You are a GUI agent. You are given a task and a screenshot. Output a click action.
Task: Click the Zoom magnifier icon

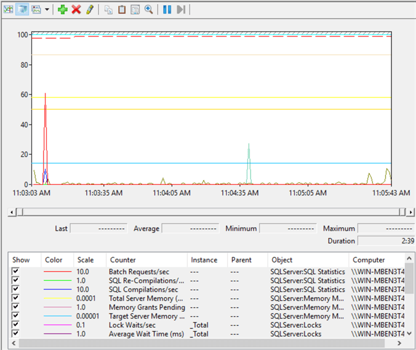pyautogui.click(x=148, y=10)
